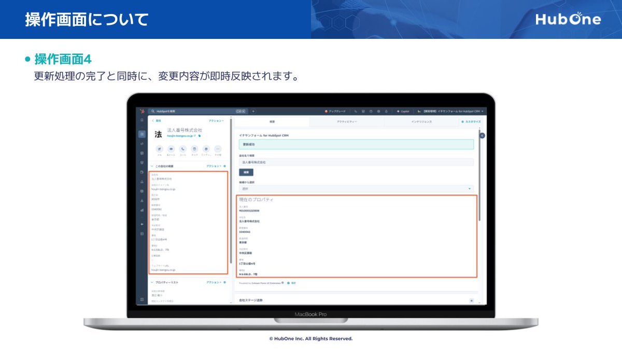This screenshot has width=622, height=350.
Task: Click the marketplace icon in top navigation bar
Action: [x=363, y=111]
